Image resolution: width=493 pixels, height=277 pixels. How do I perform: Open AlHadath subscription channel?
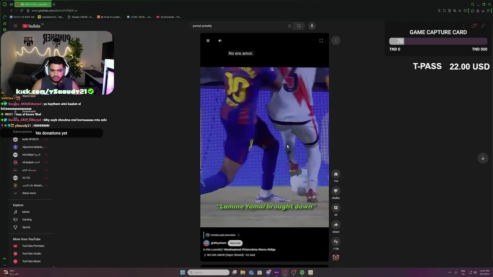tap(30, 162)
